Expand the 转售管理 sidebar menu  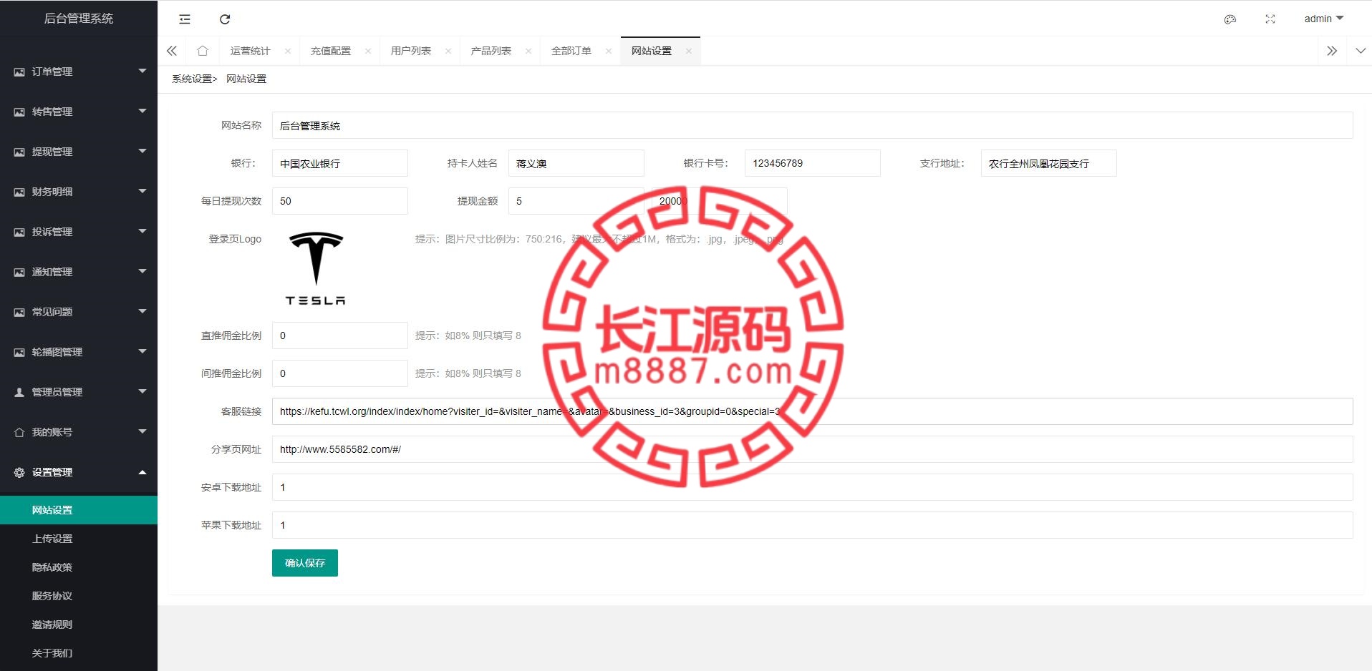pyautogui.click(x=79, y=112)
